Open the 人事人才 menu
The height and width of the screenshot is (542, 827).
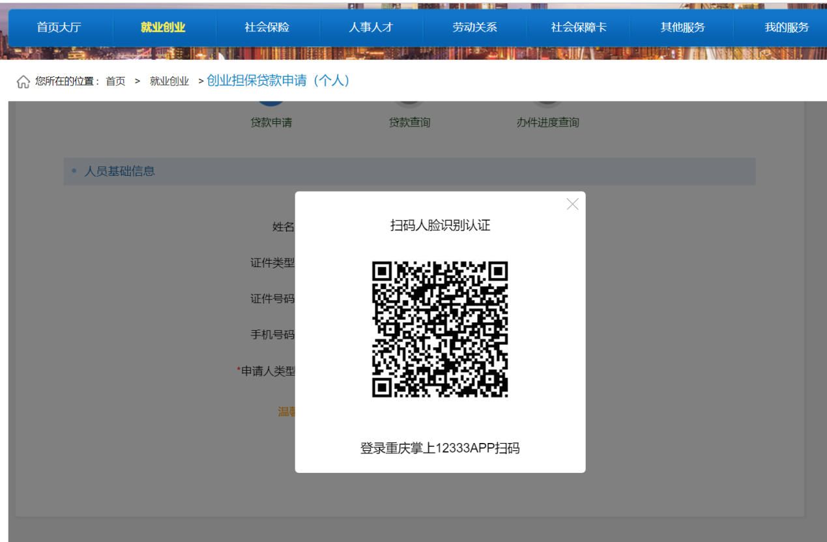coord(371,27)
